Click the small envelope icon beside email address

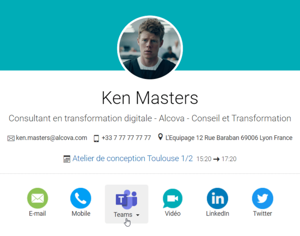pyautogui.click(x=11, y=138)
